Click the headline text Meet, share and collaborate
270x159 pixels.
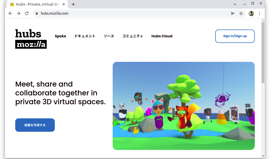tap(60, 93)
